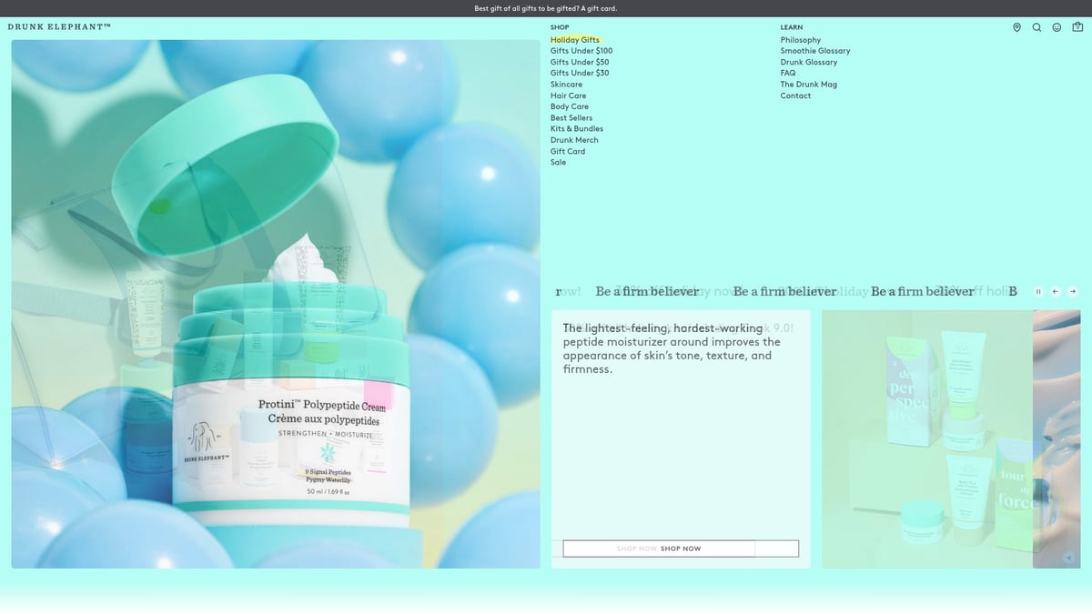This screenshot has height=614, width=1092.
Task: Open the Philosophy page
Action: tap(800, 40)
